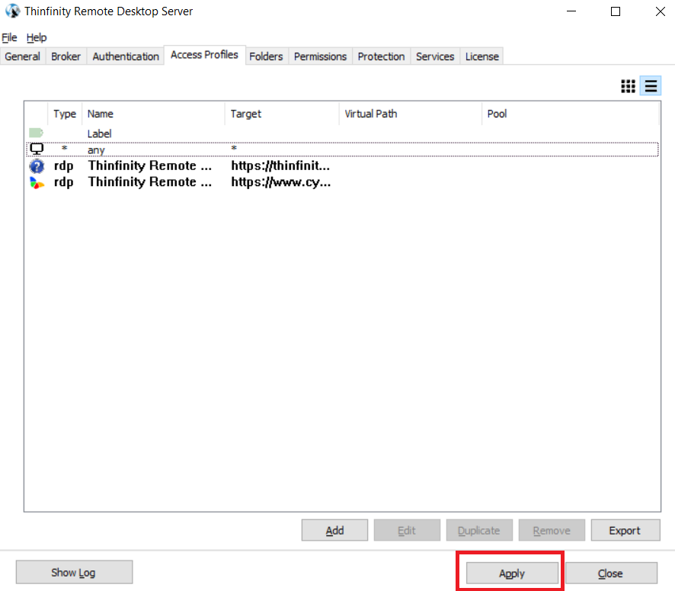Image resolution: width=675 pixels, height=591 pixels.
Task: Click the colorful pinwheel icon on the second rdp profile
Action: point(36,182)
